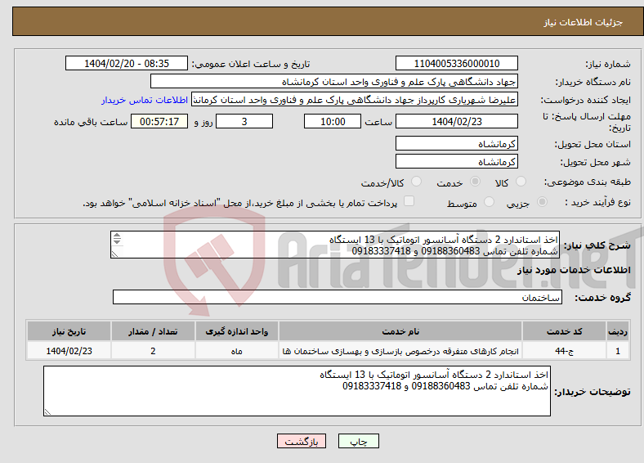The width and height of the screenshot is (644, 463).
Task: Click the تعداد / مقدار column header
Action: click(x=153, y=331)
